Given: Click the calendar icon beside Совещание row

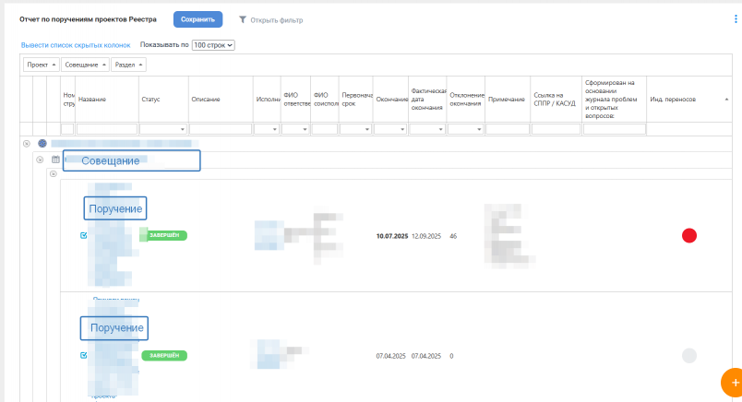Looking at the screenshot, I should 55,160.
